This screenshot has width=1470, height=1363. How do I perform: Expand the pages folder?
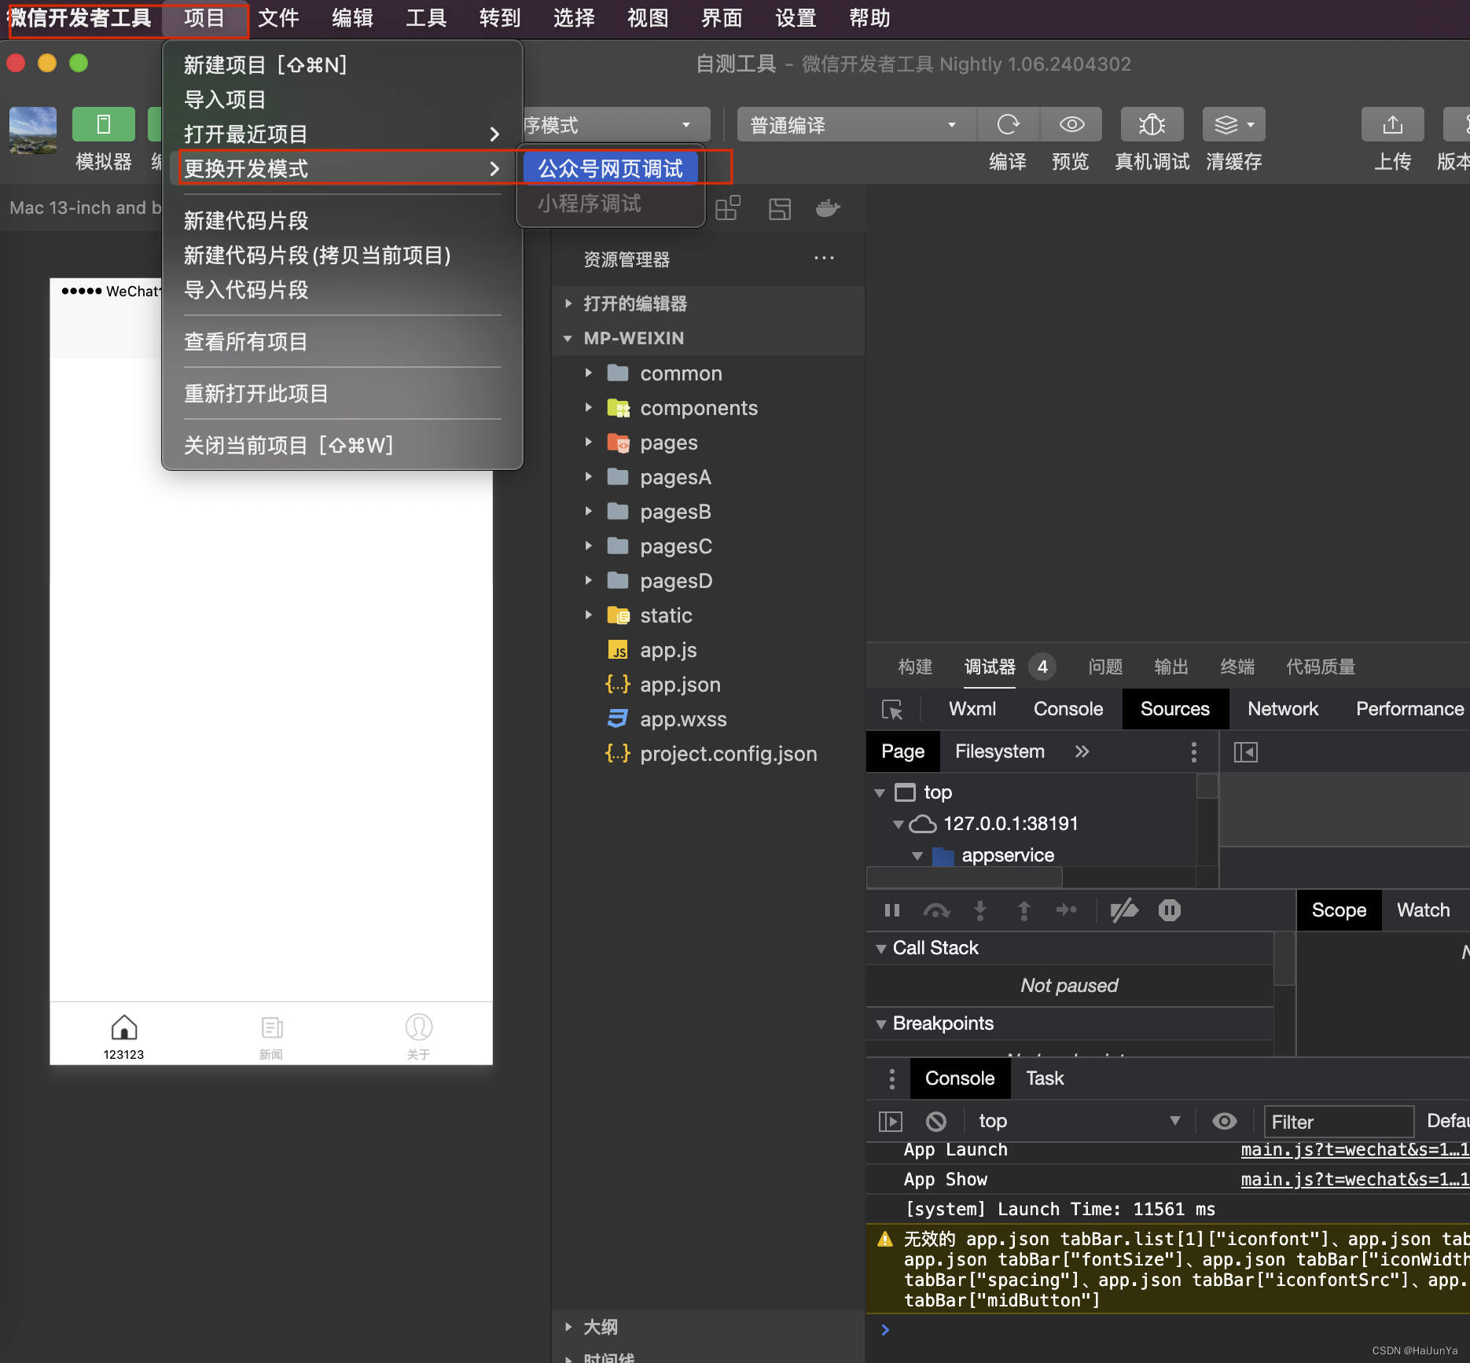pyautogui.click(x=588, y=442)
